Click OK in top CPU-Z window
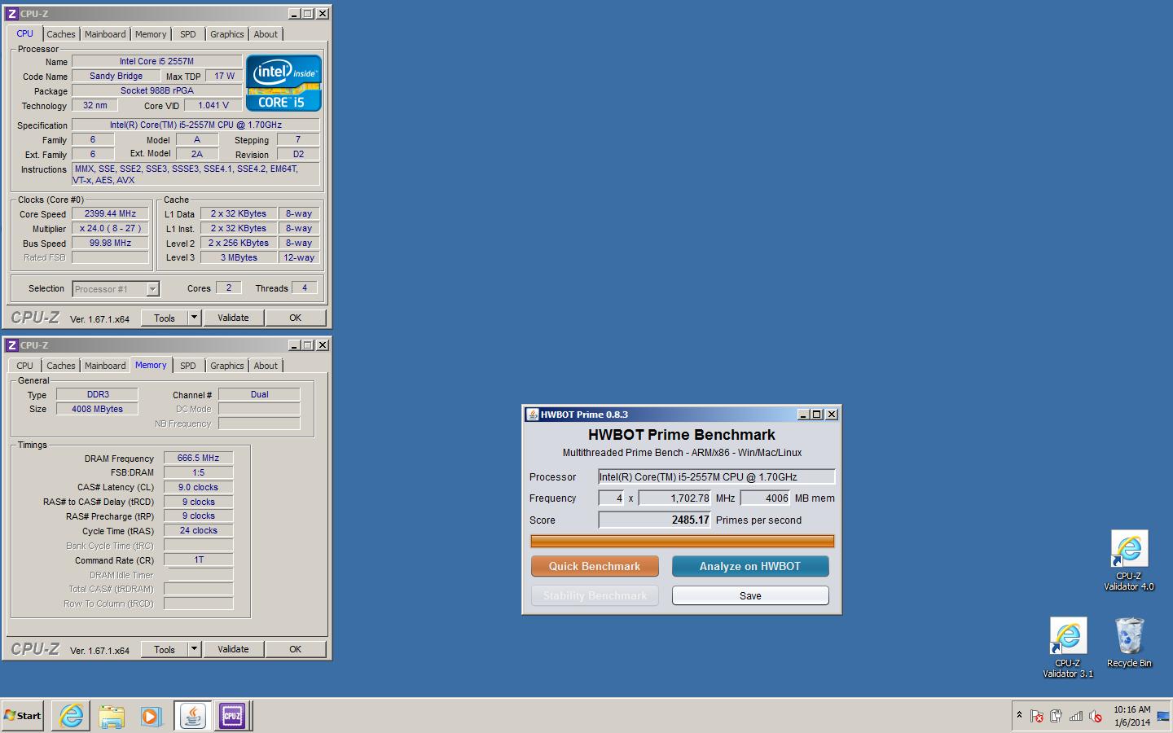Image resolution: width=1173 pixels, height=733 pixels. point(296,318)
